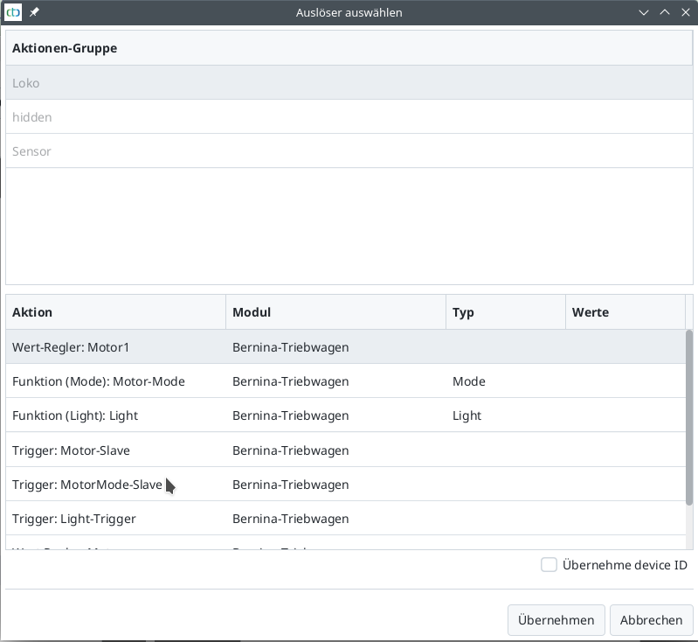The height and width of the screenshot is (642, 698).
Task: Enable the Übernehme device ID checkbox
Action: tap(549, 565)
